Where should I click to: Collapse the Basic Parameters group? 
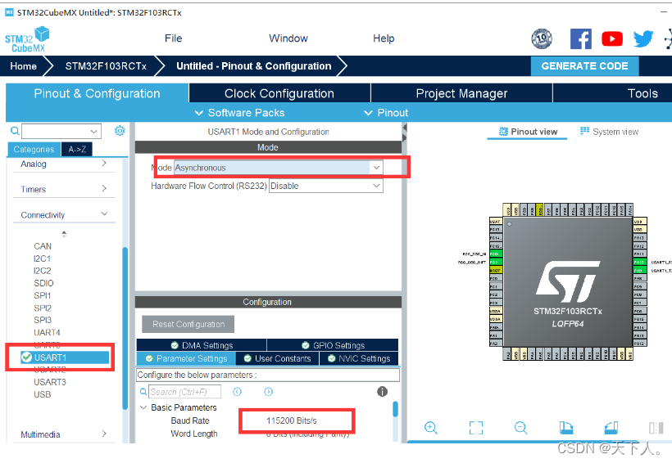point(143,407)
